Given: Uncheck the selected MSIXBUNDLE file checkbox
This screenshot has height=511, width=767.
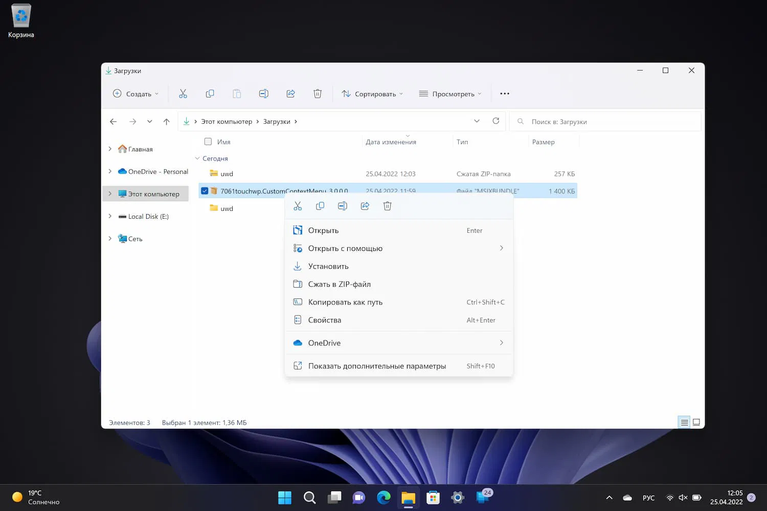Looking at the screenshot, I should click(205, 191).
